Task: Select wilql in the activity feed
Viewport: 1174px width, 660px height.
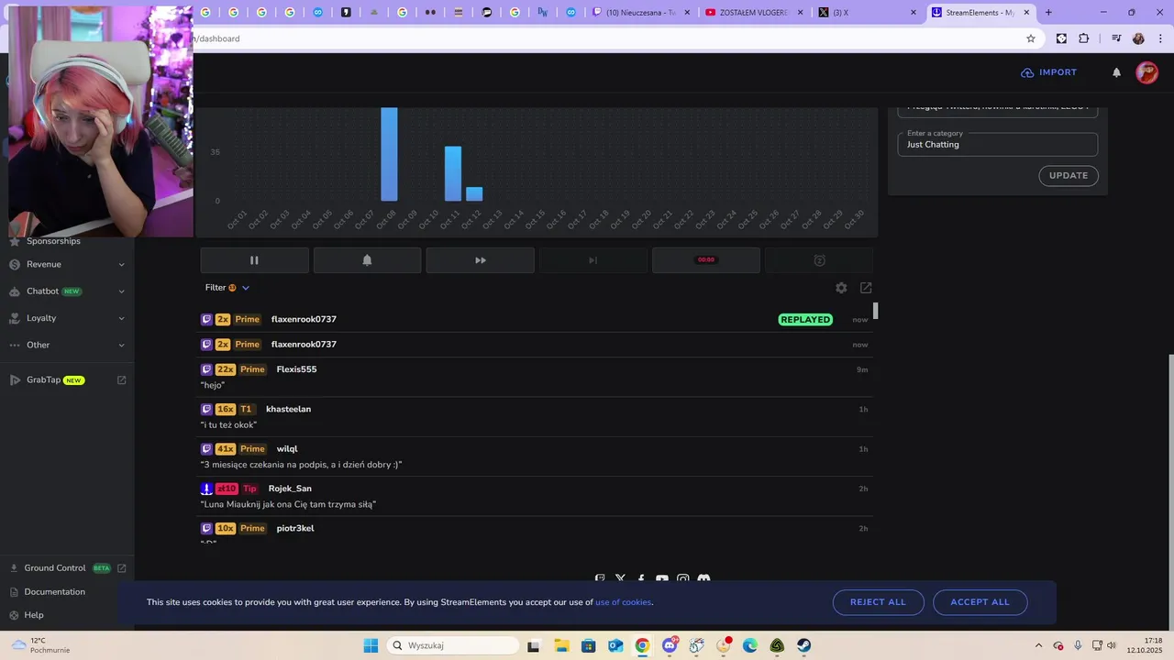Action: click(287, 449)
